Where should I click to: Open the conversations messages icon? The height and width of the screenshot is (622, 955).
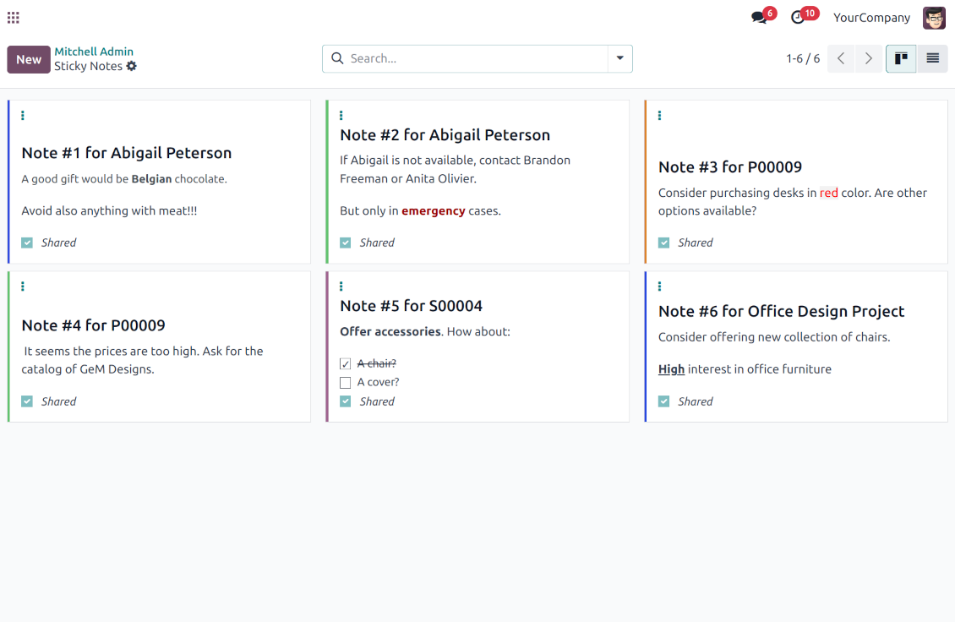759,18
